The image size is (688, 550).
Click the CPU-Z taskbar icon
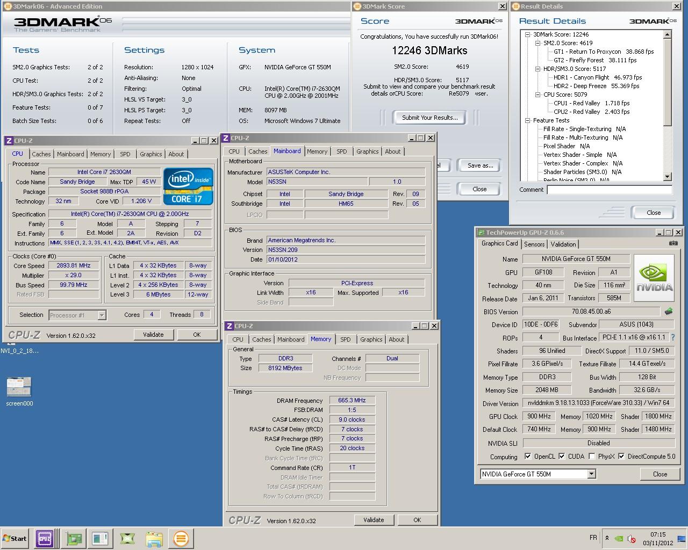click(44, 539)
